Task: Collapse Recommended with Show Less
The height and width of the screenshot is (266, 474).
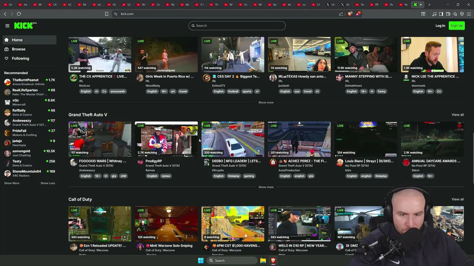Action: [x=48, y=183]
